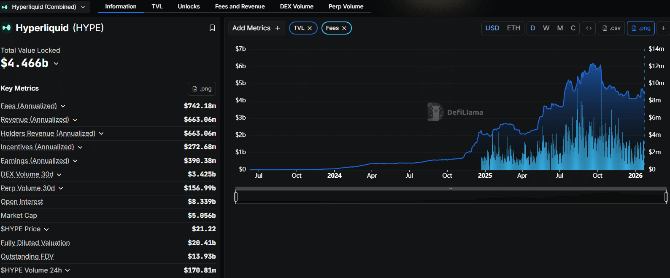Bookmark Hyperliquid with the bookmark icon
Image resolution: width=670 pixels, height=278 pixels.
click(212, 28)
